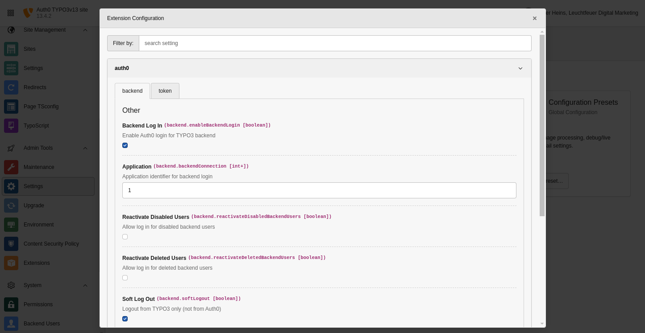Uncheck the Soft Log Out checkbox
The height and width of the screenshot is (333, 645).
(x=125, y=319)
